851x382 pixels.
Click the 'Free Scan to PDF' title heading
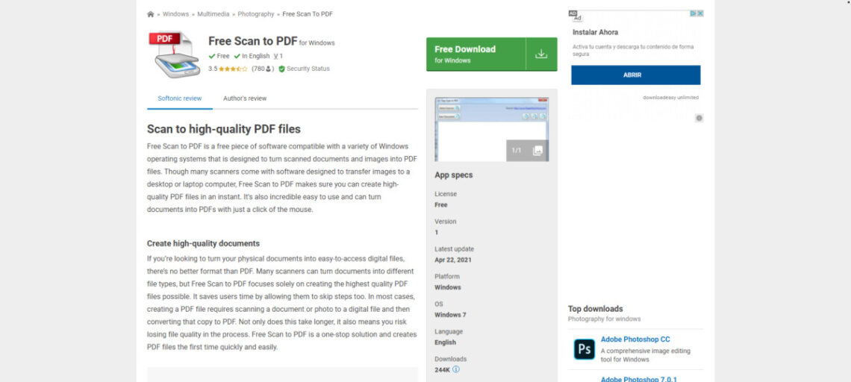[253, 41]
